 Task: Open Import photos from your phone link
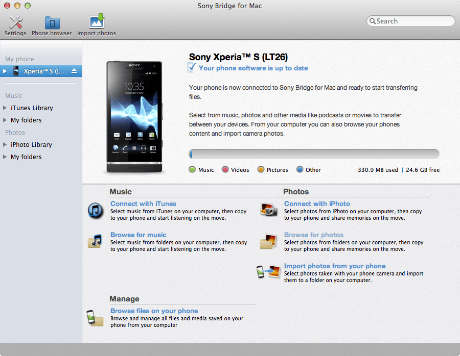coord(335,266)
